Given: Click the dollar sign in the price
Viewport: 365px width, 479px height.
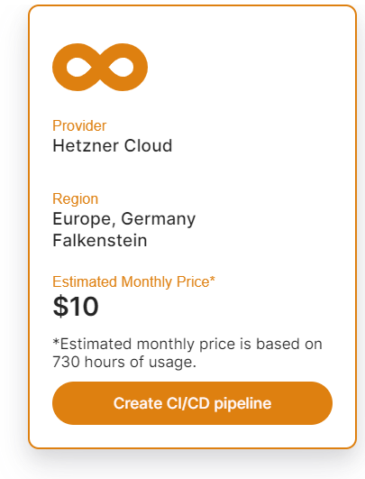Looking at the screenshot, I should [x=60, y=306].
